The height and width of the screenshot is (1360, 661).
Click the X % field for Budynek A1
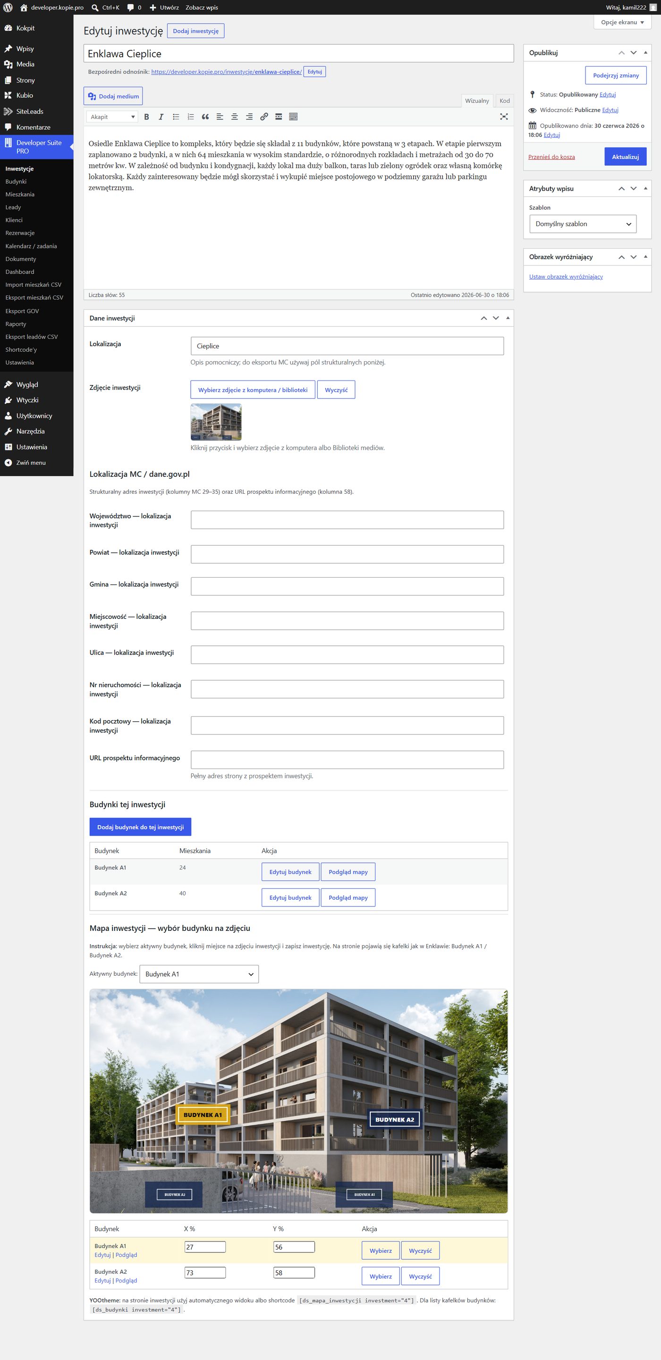(x=205, y=1247)
